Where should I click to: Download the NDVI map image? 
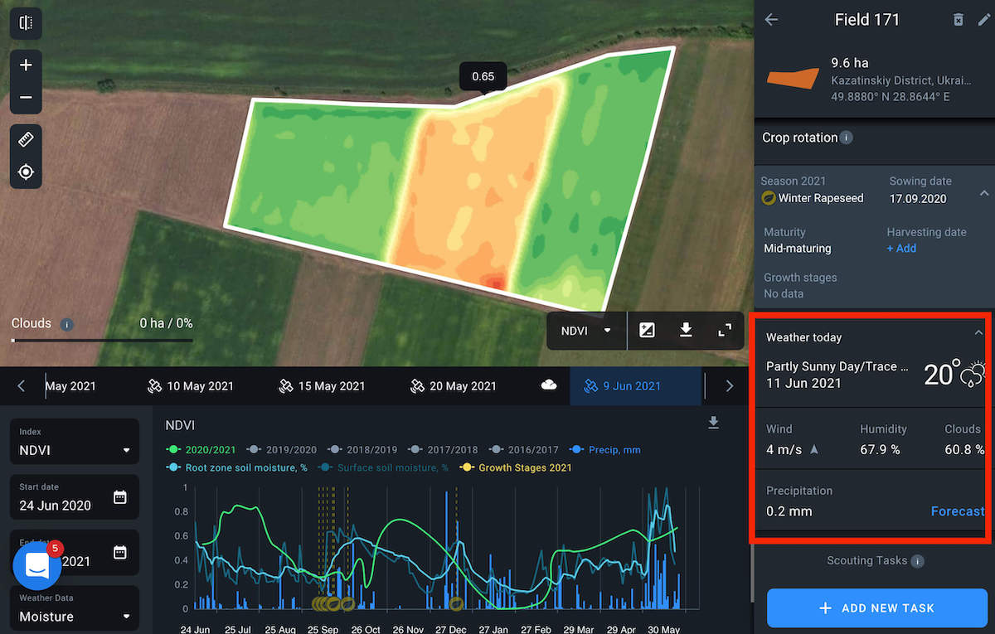click(686, 330)
